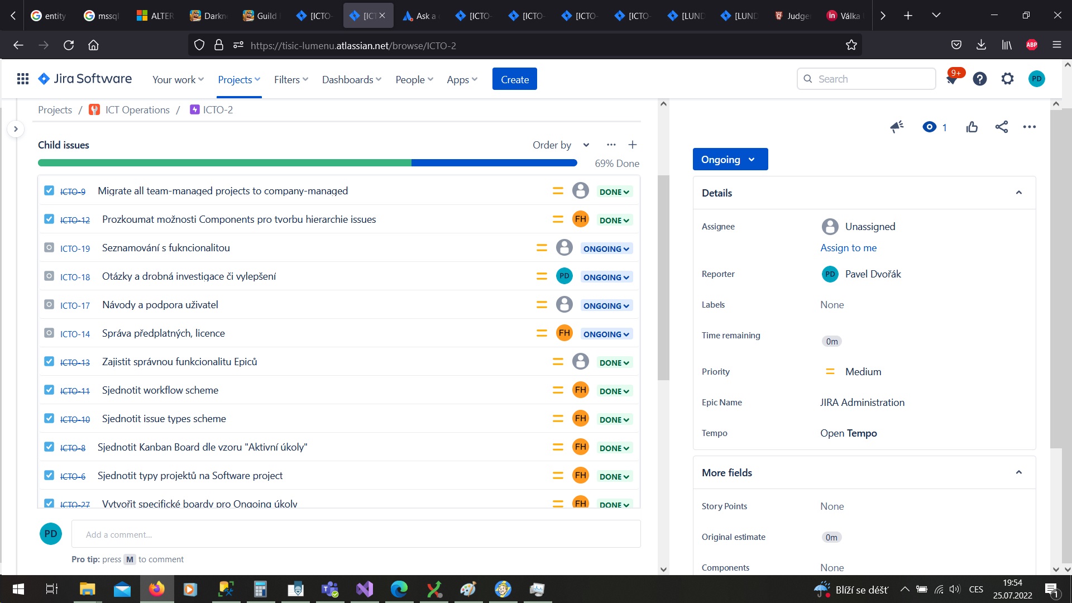Open the help question mark icon
This screenshot has height=603, width=1072.
[980, 79]
